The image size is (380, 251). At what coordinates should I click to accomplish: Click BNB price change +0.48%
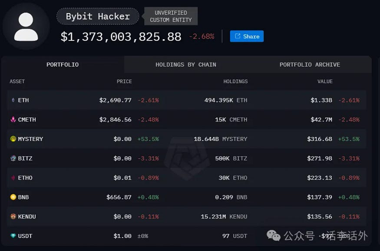[x=148, y=197]
